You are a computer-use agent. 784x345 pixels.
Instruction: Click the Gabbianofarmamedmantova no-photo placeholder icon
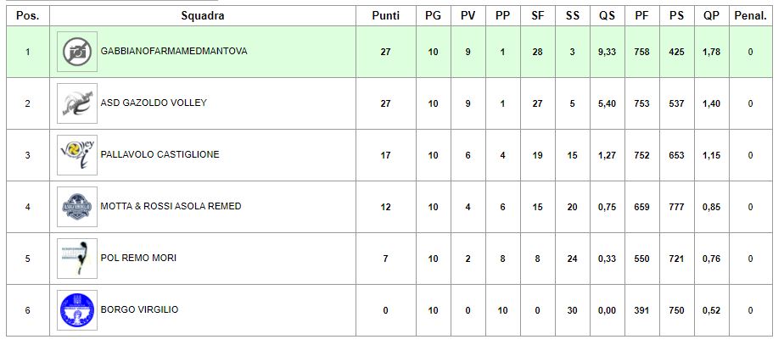[x=77, y=52]
